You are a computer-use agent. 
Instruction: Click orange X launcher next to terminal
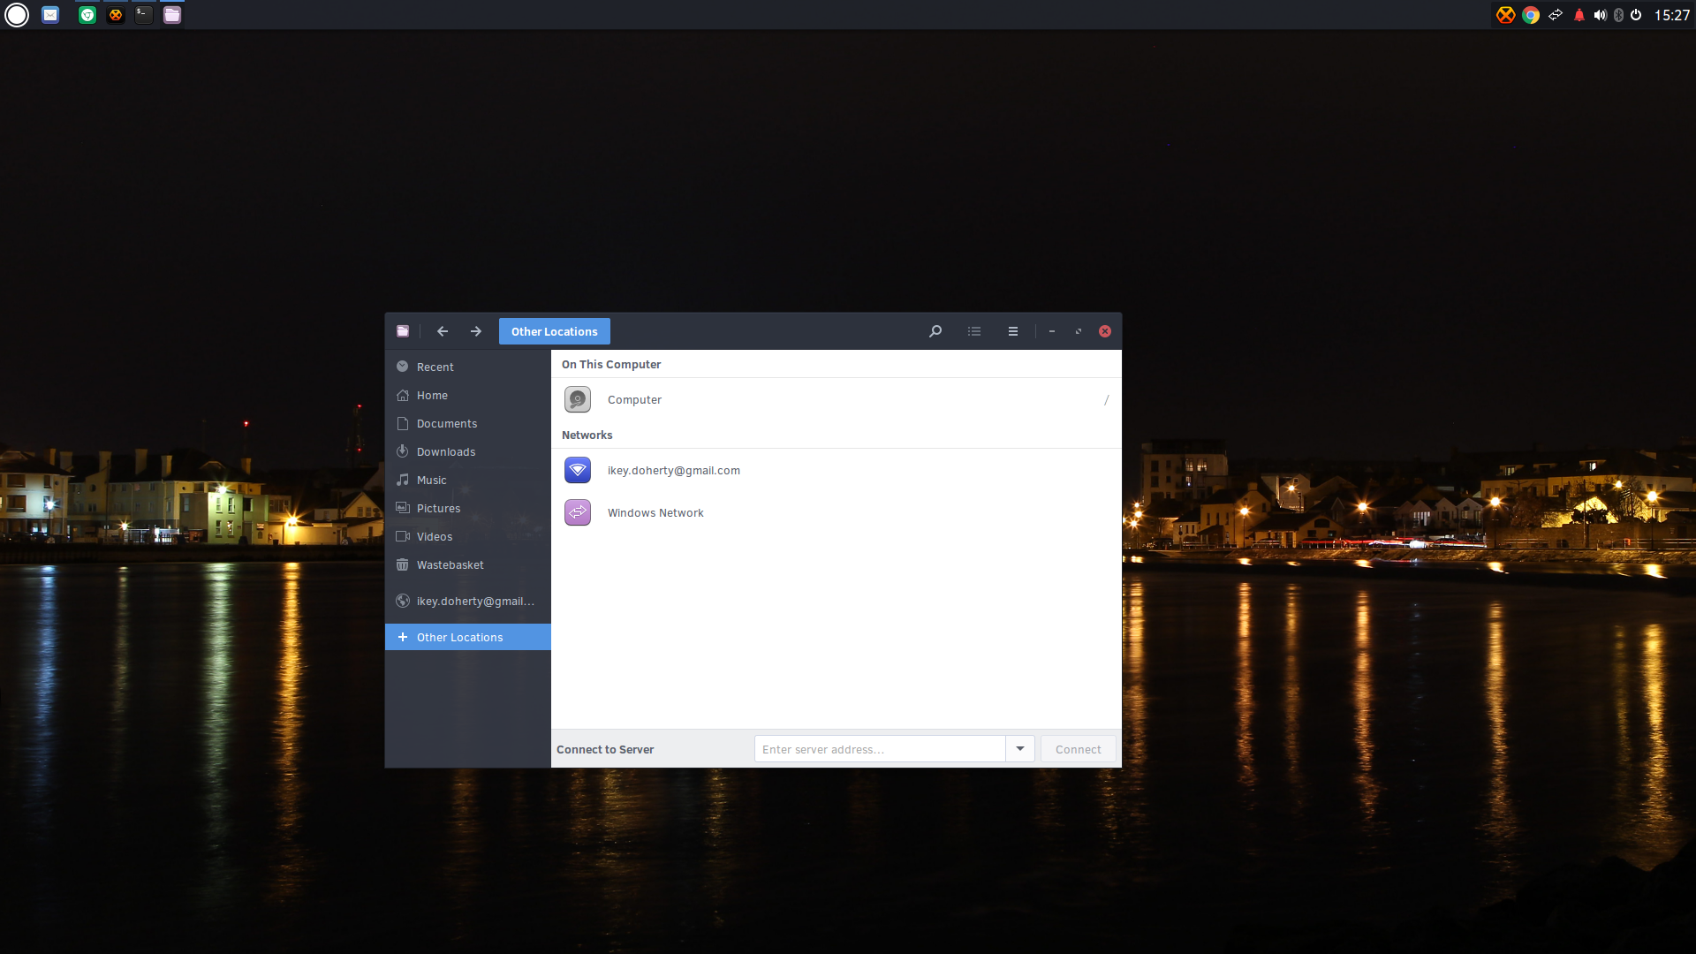click(x=116, y=15)
